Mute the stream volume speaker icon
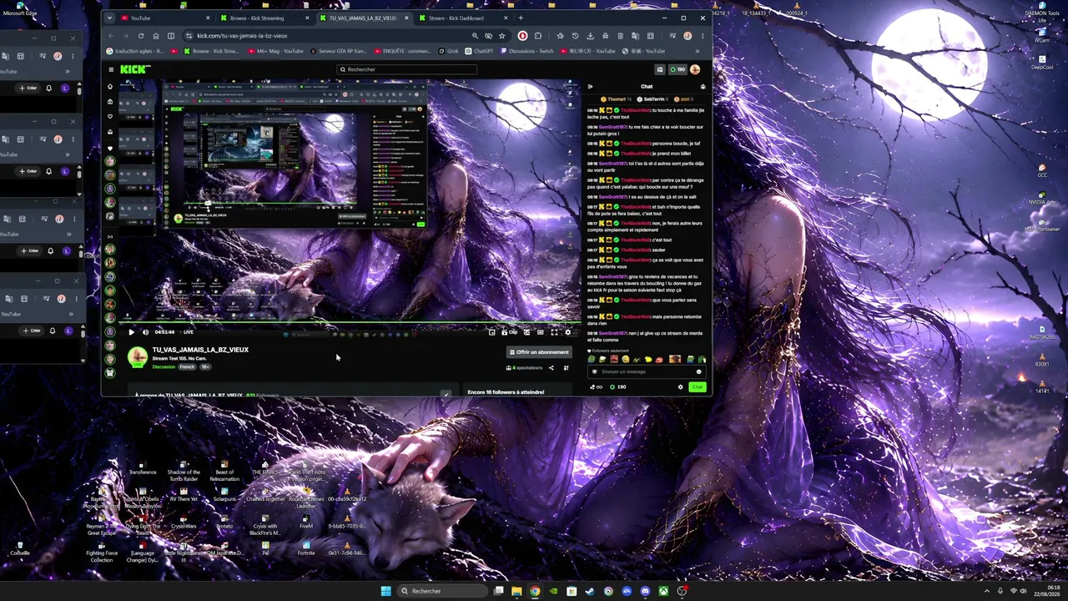The image size is (1068, 601). coord(145,332)
